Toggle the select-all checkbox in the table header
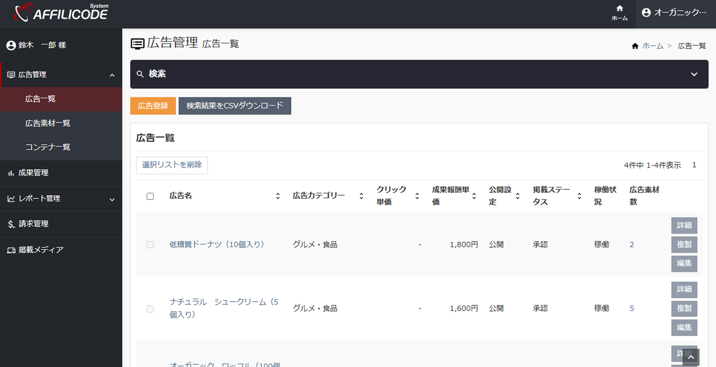 pos(150,196)
